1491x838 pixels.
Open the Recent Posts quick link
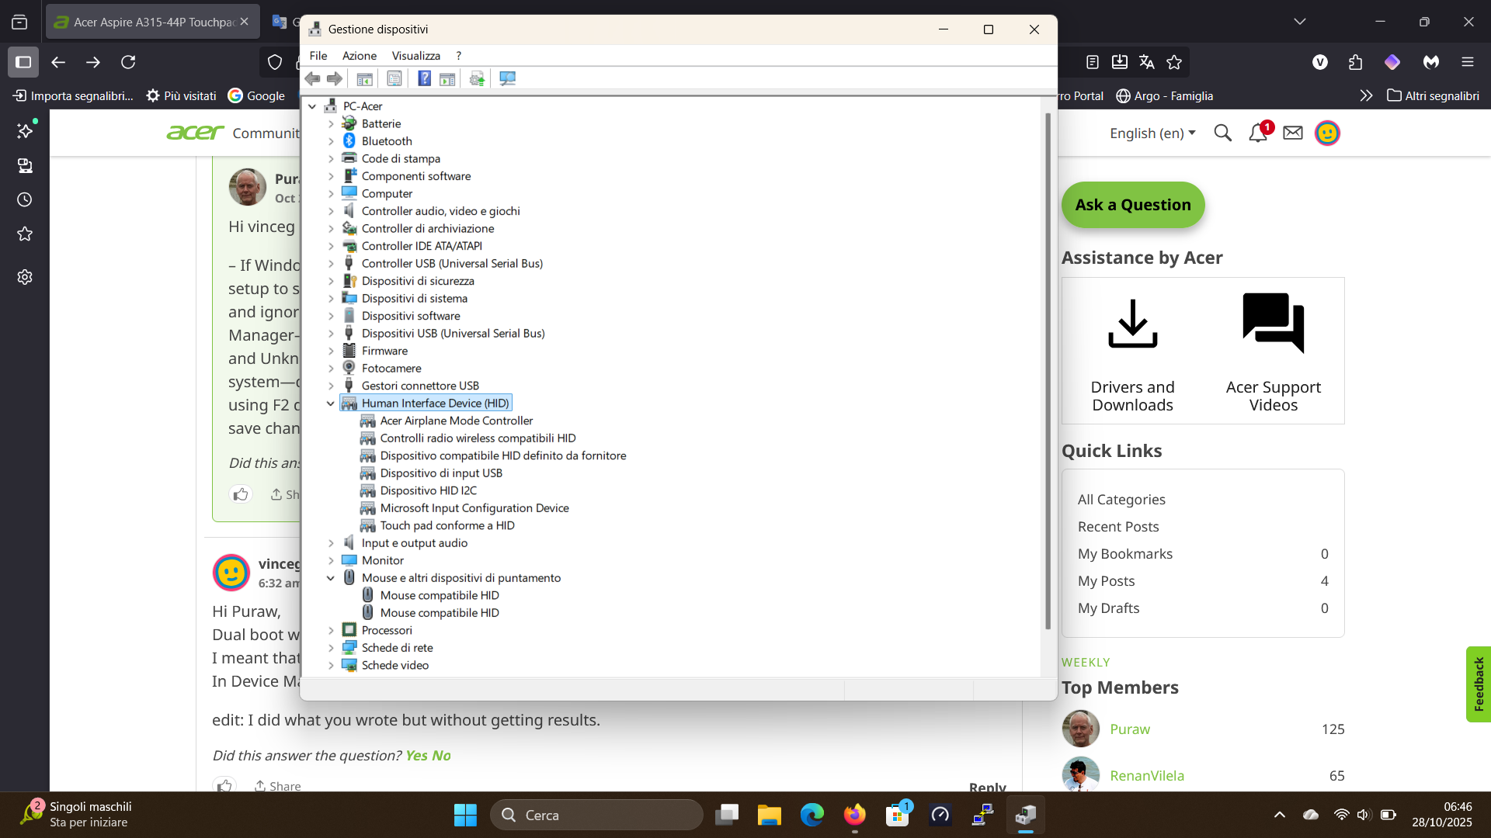[1117, 527]
